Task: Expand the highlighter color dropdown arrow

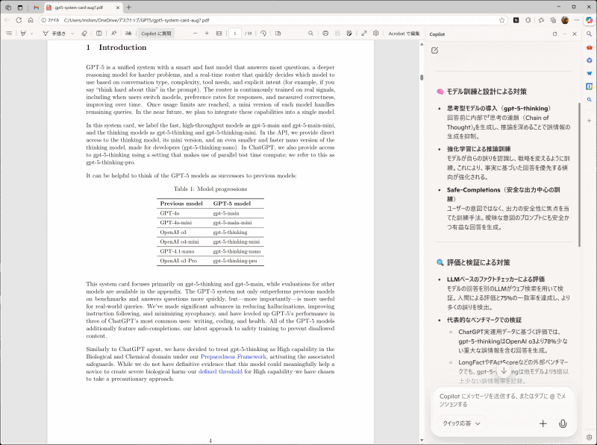Action: tap(31, 34)
